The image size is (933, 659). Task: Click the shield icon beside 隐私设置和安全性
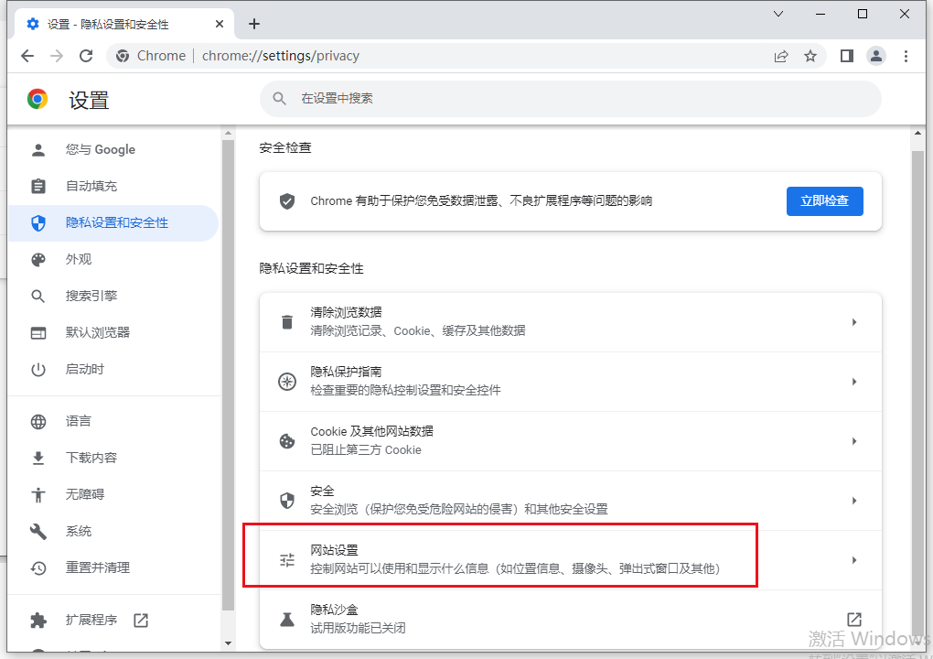point(38,223)
